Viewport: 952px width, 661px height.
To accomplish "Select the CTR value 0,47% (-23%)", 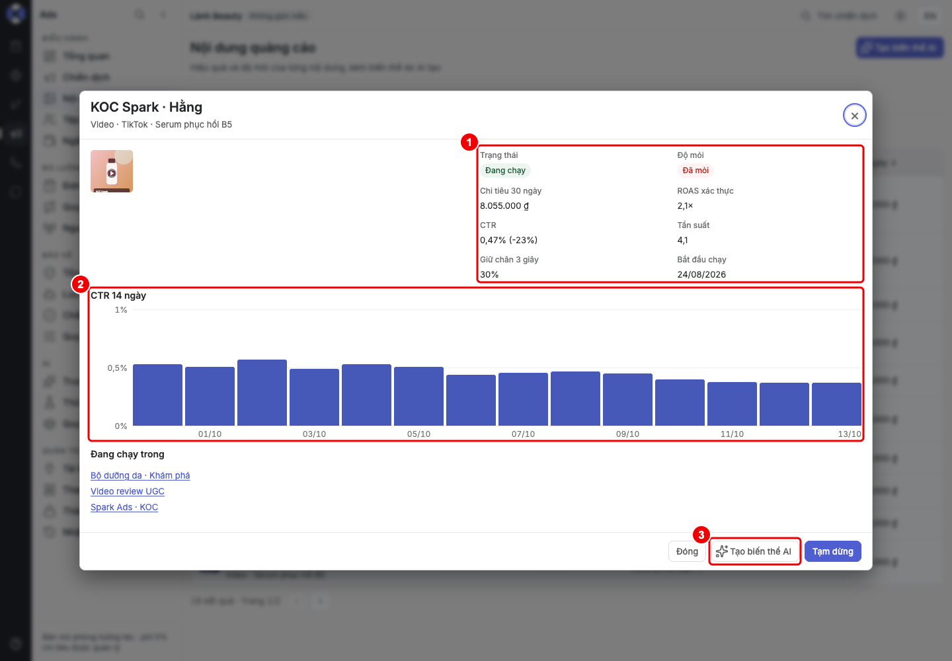I will (509, 240).
